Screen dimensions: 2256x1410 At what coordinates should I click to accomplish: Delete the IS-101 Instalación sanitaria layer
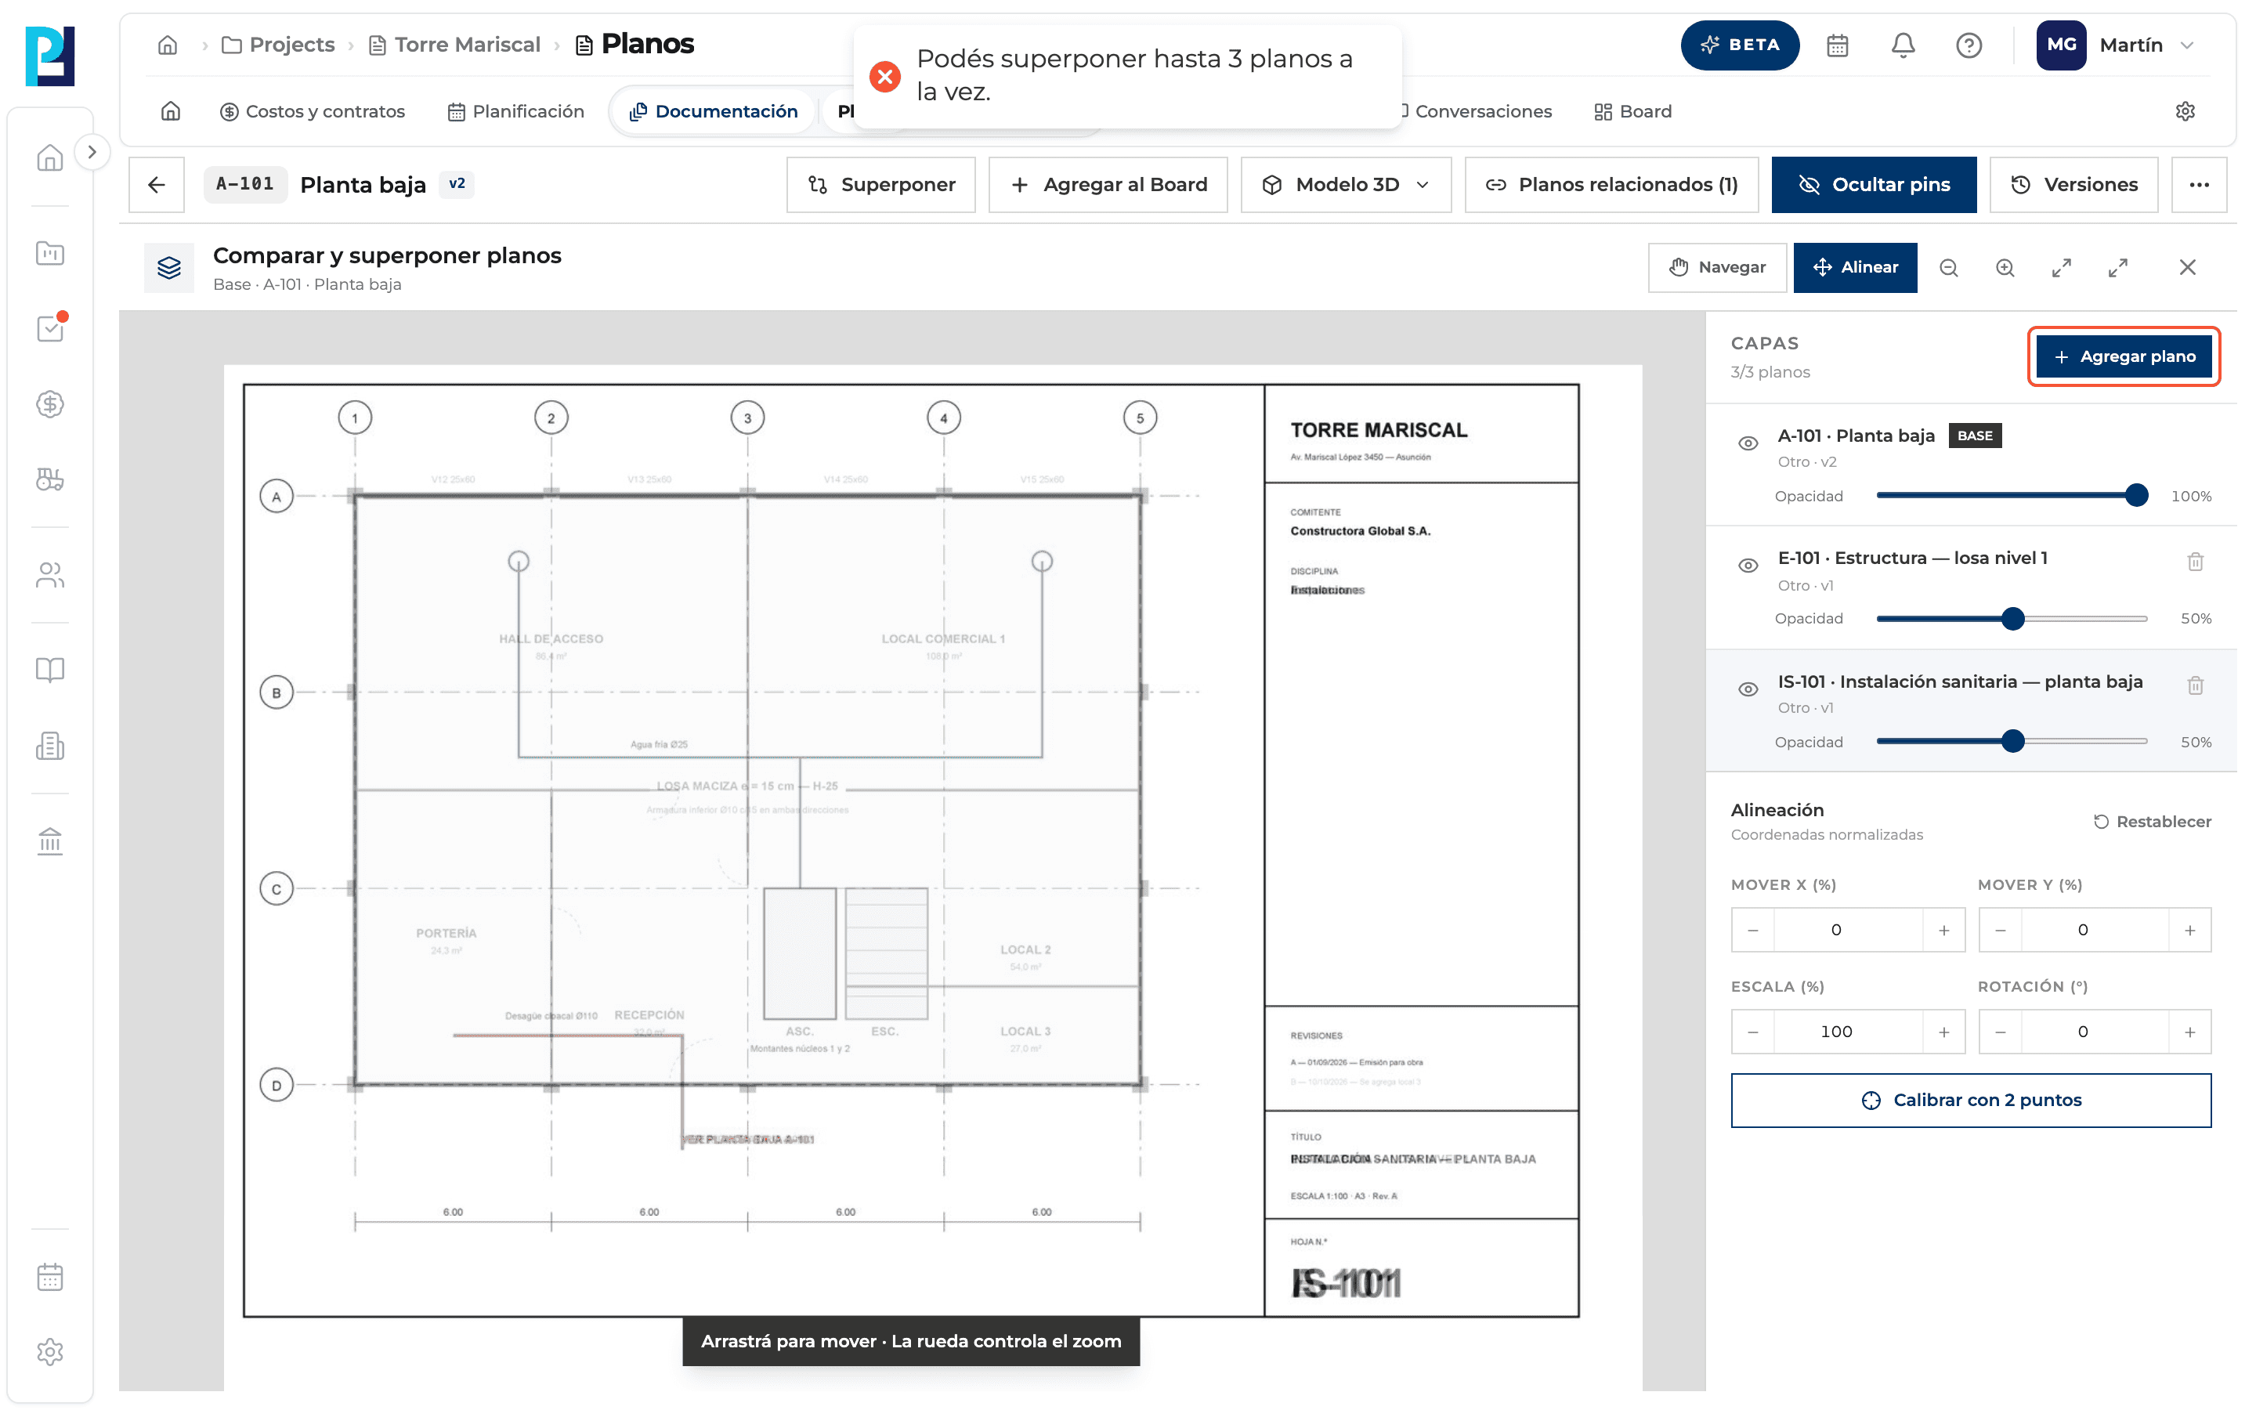[2196, 685]
